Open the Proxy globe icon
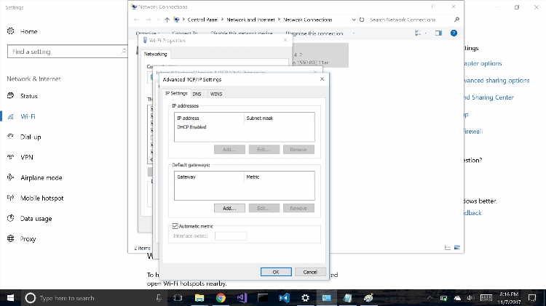The width and height of the screenshot is (546, 306). click(x=11, y=238)
